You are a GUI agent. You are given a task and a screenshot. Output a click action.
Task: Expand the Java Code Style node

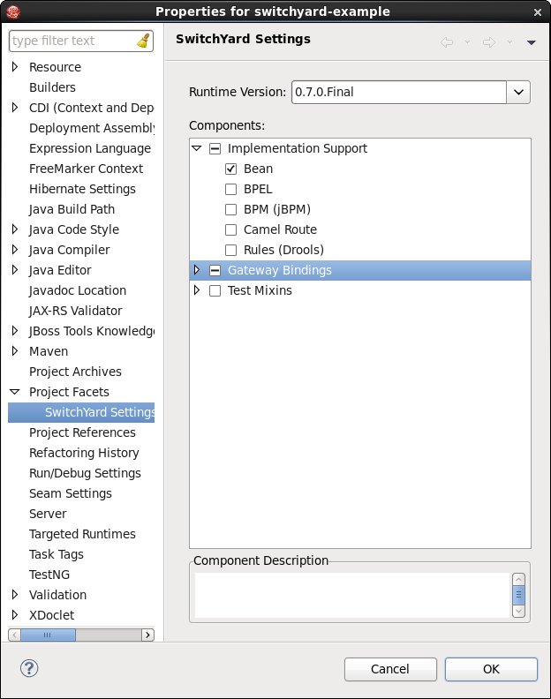[15, 229]
